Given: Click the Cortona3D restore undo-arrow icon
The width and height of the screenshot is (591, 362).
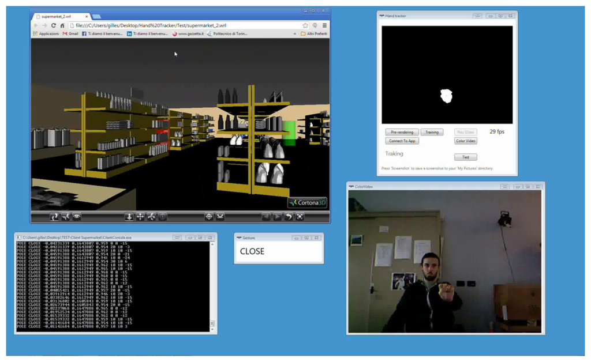Looking at the screenshot, I should [289, 217].
